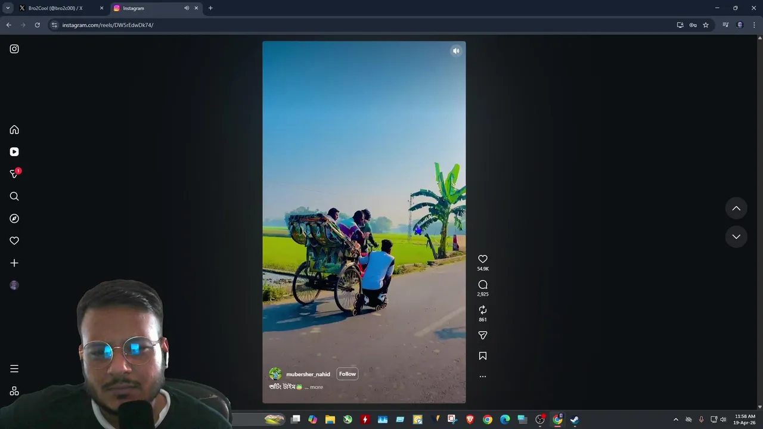
Task: Open the profile avatar in sidebar
Action: tap(14, 285)
